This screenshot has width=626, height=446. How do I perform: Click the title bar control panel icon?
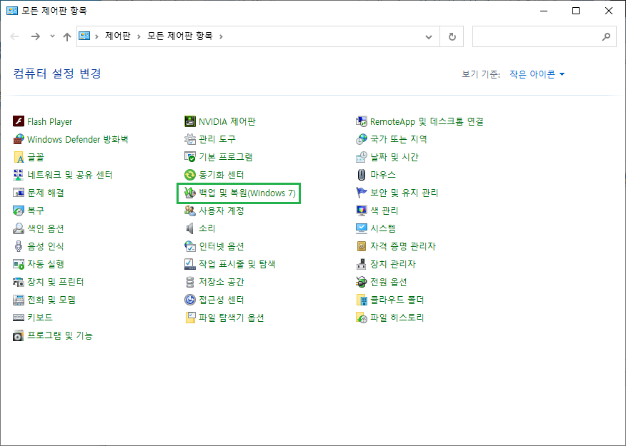(12, 11)
